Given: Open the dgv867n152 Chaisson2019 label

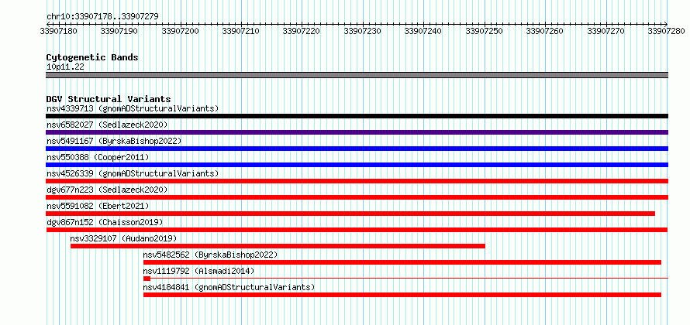Looking at the screenshot, I should click(105, 222).
